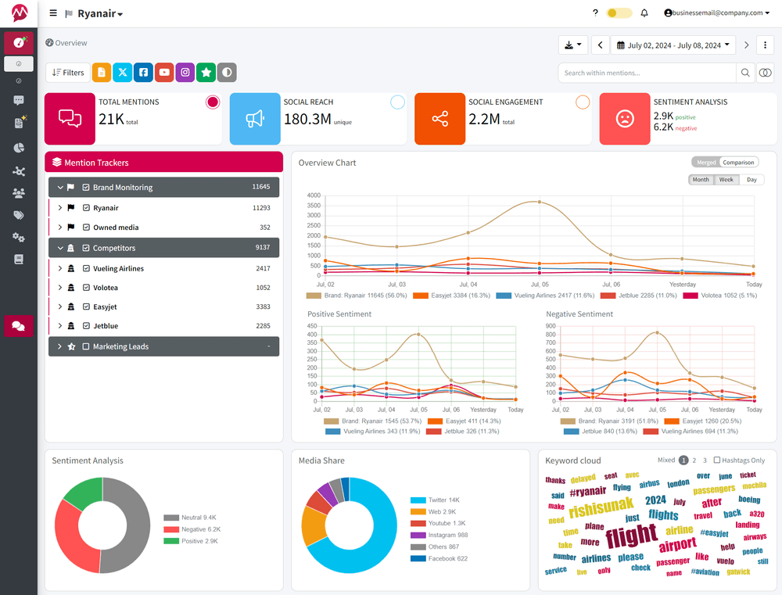The width and height of the screenshot is (782, 595).
Task: Go to previous date range
Action: (x=600, y=45)
